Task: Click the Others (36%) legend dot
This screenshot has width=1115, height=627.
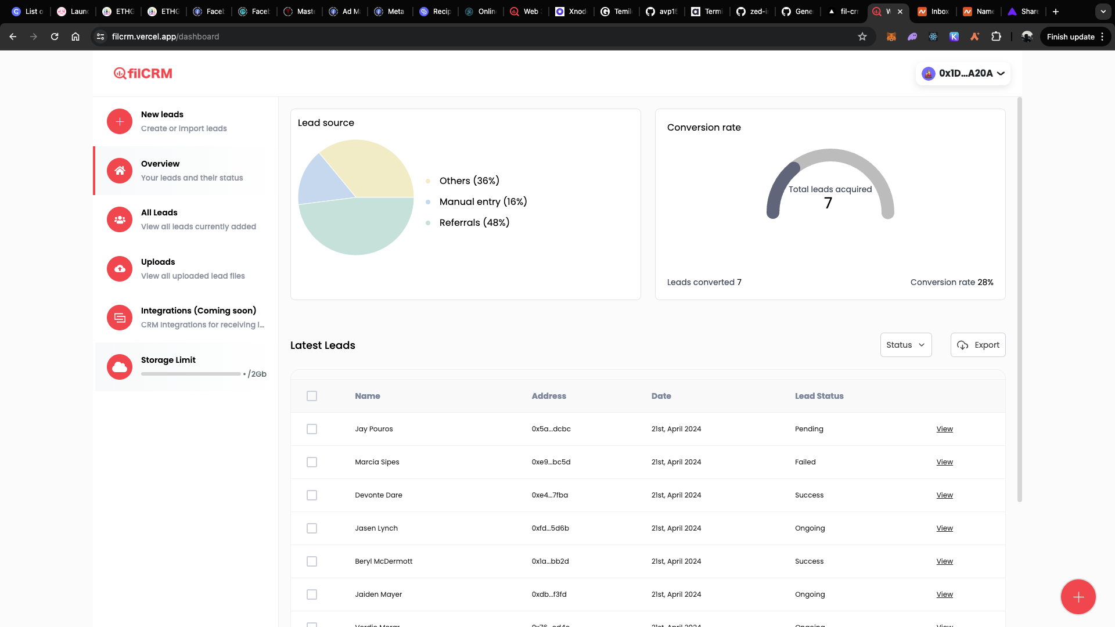Action: 428,181
